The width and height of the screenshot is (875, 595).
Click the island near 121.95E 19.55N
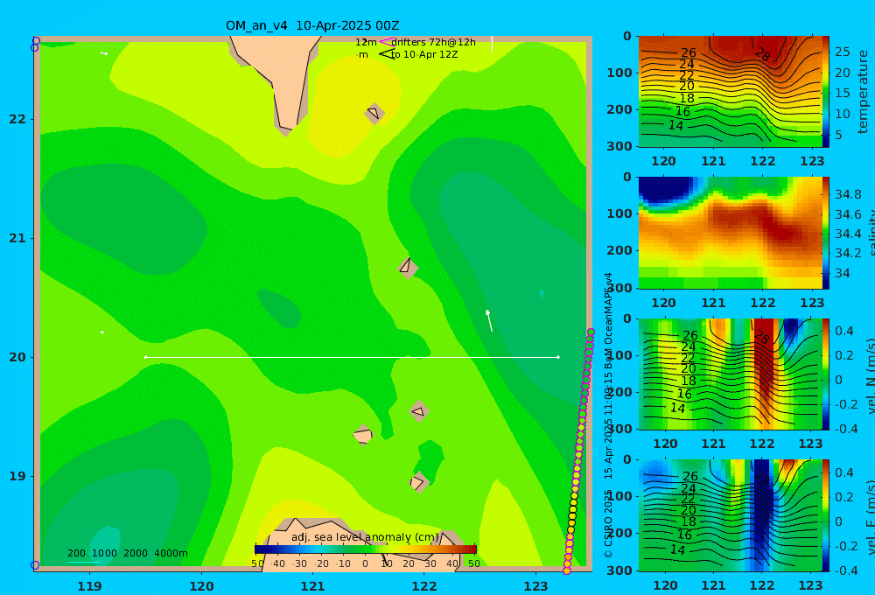418,411
